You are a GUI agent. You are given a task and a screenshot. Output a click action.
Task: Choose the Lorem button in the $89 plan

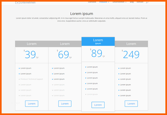pos(98,105)
